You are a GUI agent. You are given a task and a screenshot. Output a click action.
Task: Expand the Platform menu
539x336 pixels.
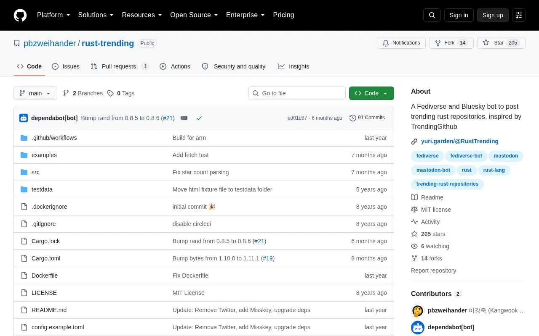[53, 15]
